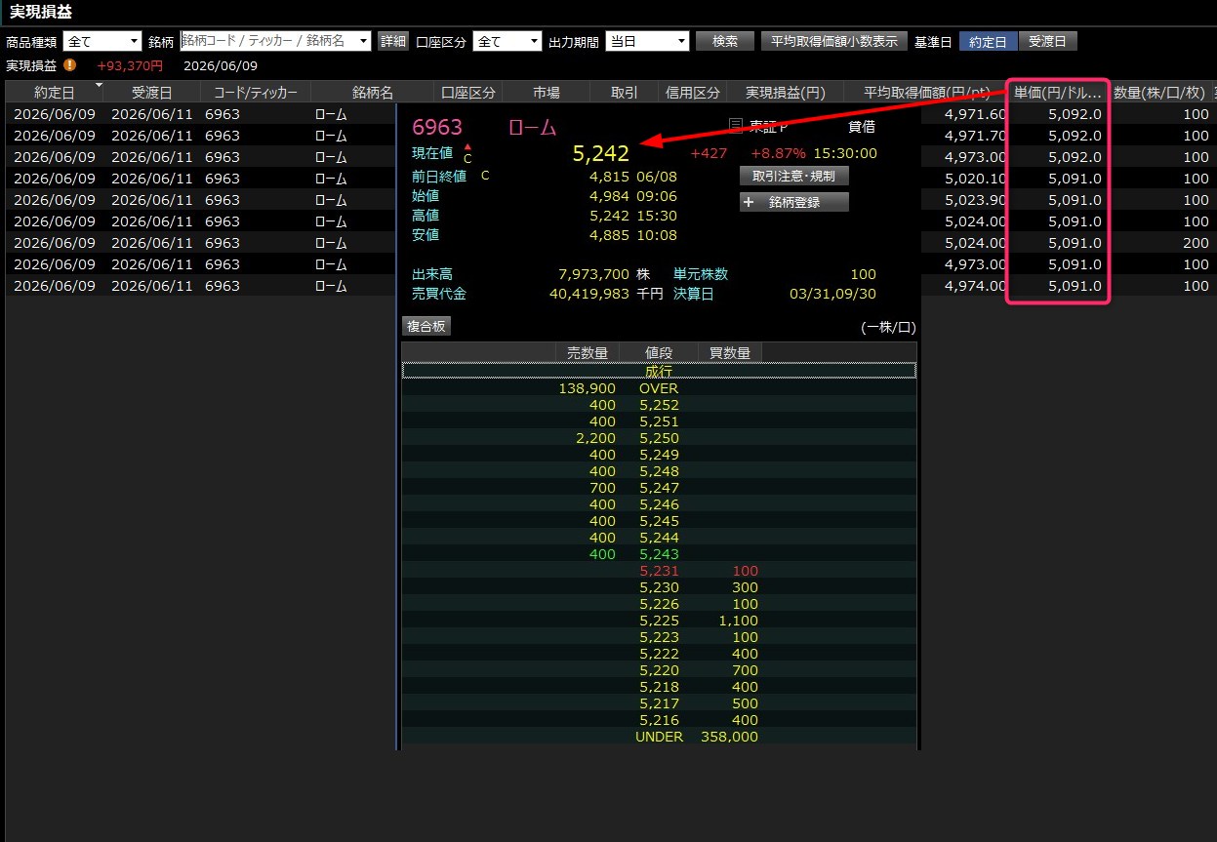Open the 商品種類 dropdown

coord(102,41)
